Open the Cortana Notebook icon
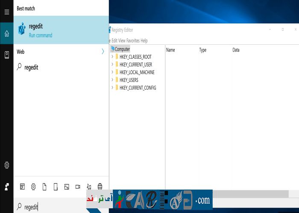 point(6,55)
